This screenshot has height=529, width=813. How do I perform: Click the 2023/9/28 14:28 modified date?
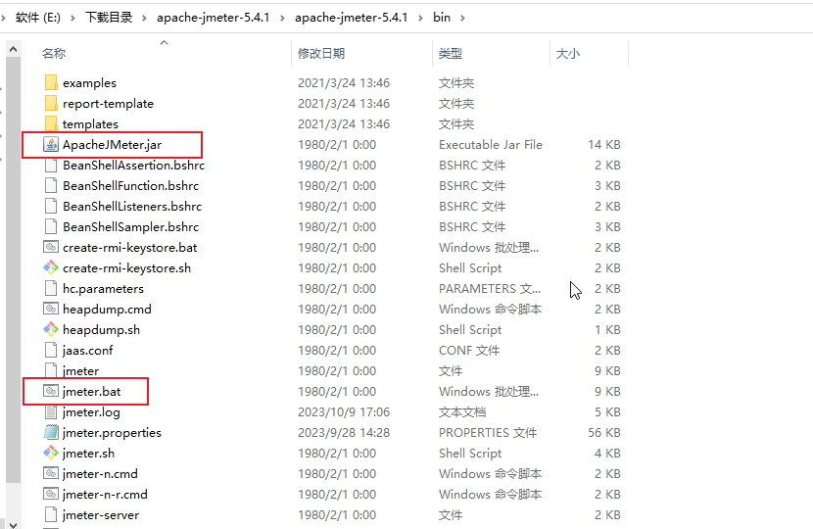point(344,433)
